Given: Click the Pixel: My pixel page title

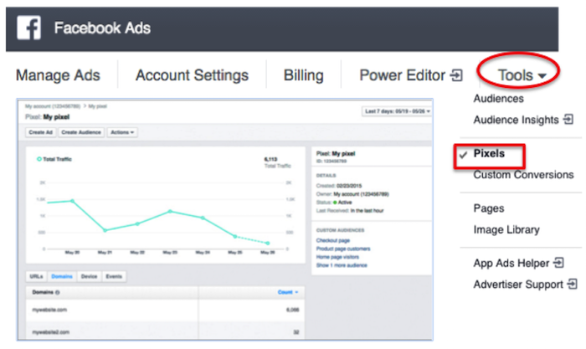Looking at the screenshot, I should point(48,117).
